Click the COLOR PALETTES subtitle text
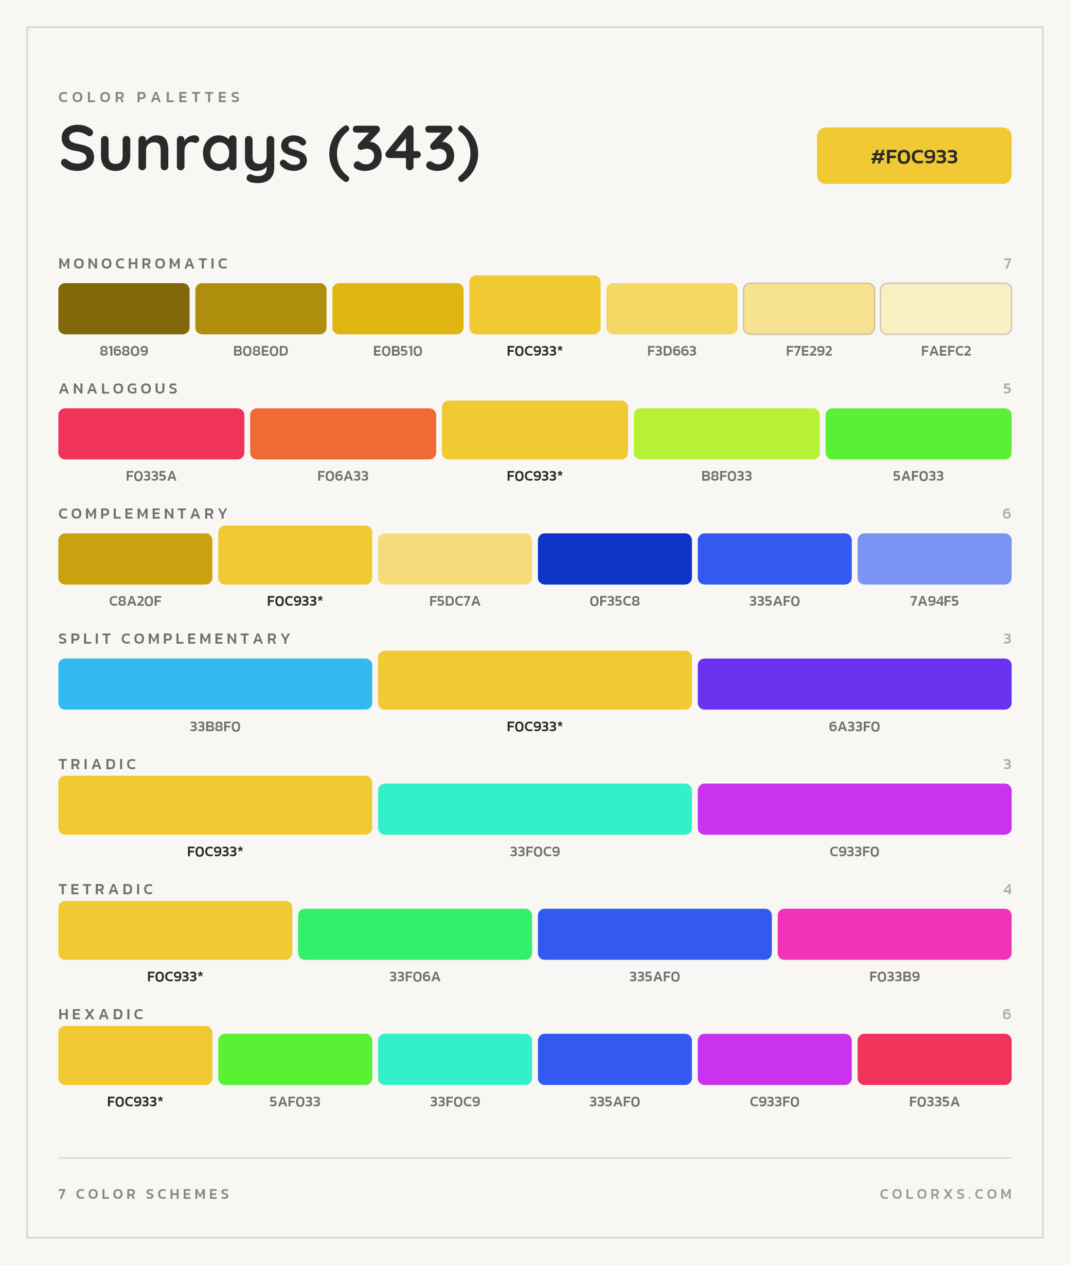The image size is (1070, 1265). coord(150,97)
